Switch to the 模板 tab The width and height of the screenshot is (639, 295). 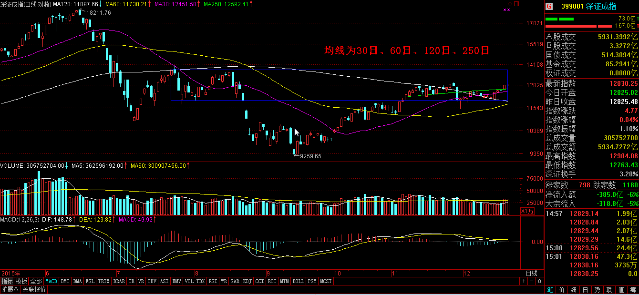(x=21, y=282)
